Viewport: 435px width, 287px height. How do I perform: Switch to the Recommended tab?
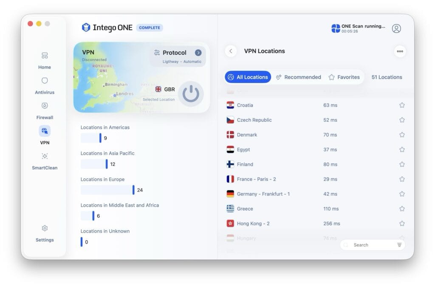tap(299, 77)
